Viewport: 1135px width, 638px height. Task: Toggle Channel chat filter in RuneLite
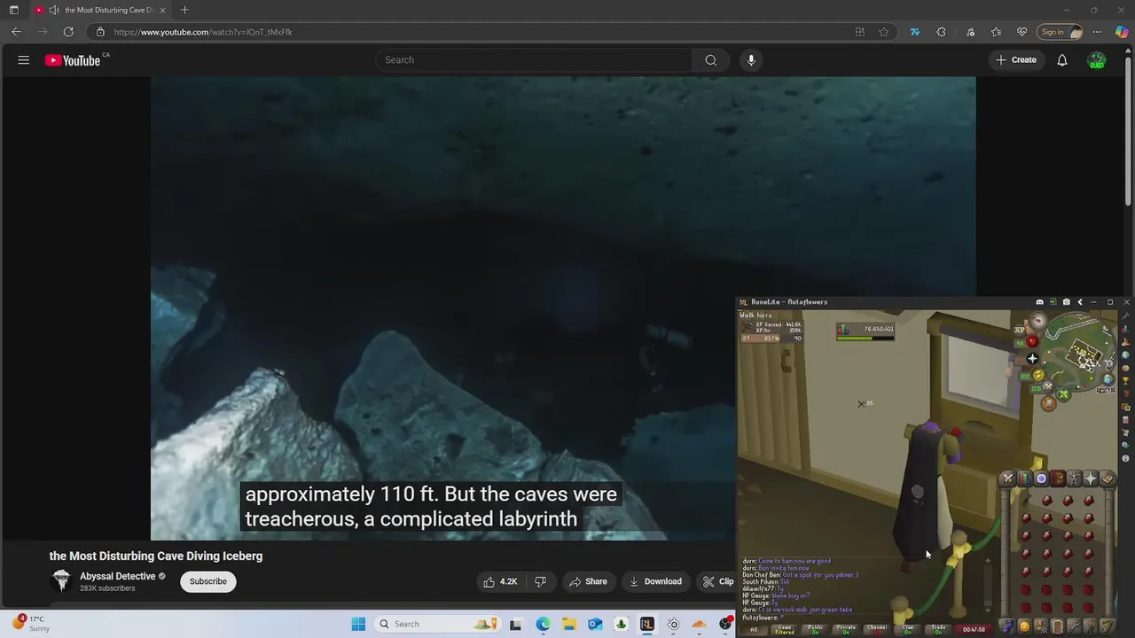(x=877, y=629)
